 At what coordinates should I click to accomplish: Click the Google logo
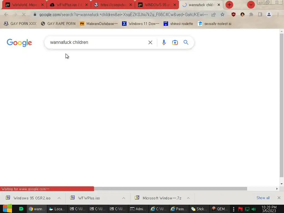click(x=19, y=43)
